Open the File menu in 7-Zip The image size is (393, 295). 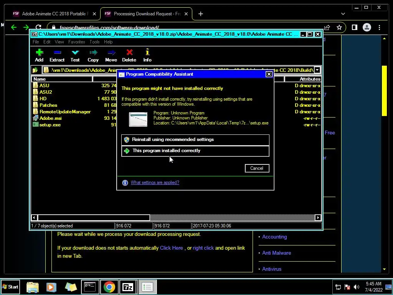click(x=36, y=42)
